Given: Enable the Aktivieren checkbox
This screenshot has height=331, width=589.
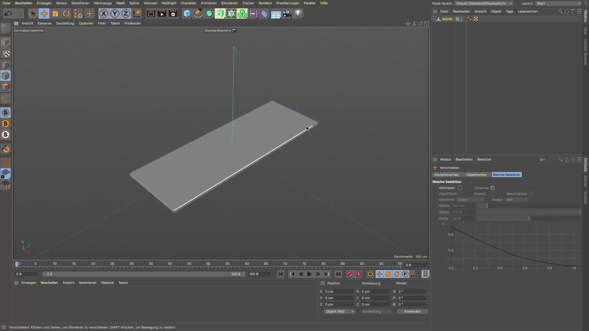Looking at the screenshot, I should click(x=460, y=188).
